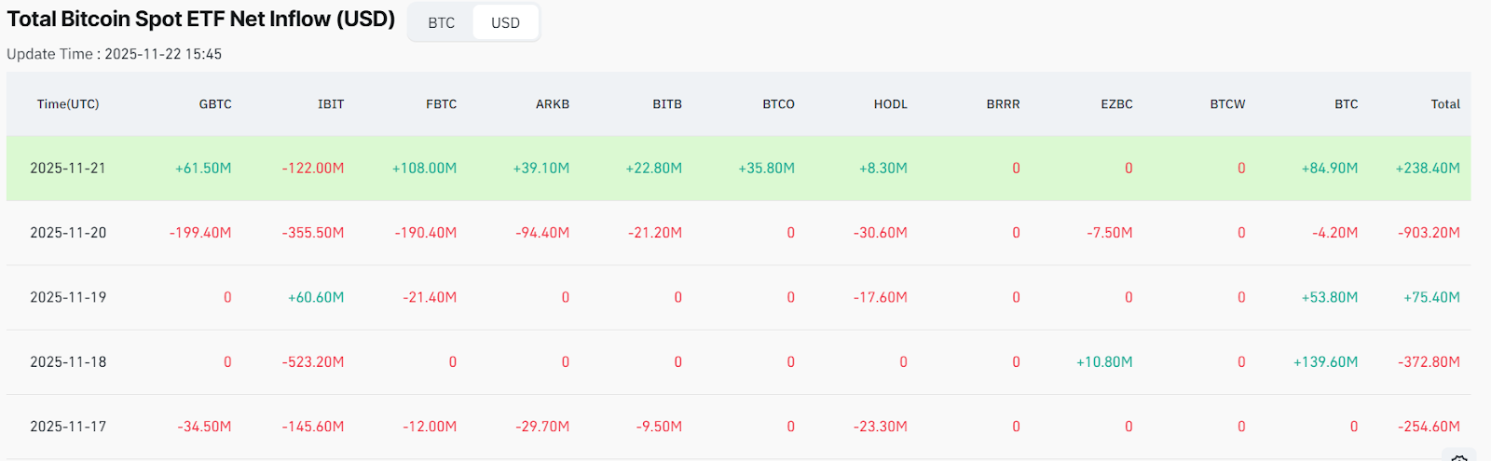Click the Total column header
Image resolution: width=1491 pixels, height=461 pixels.
pos(1444,104)
